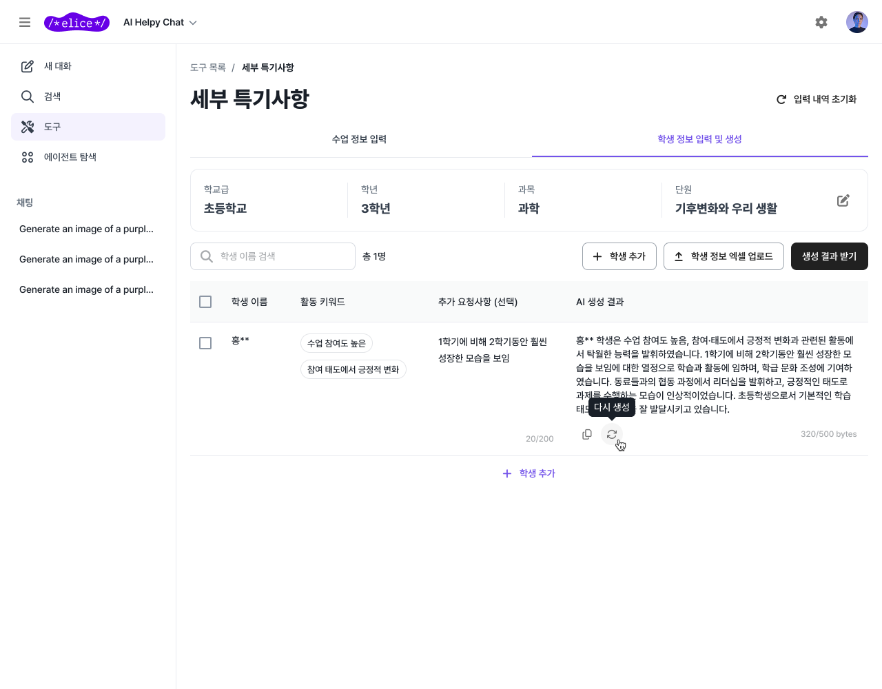Click 학생 정보 엑셀 업로드 button

[x=724, y=256]
